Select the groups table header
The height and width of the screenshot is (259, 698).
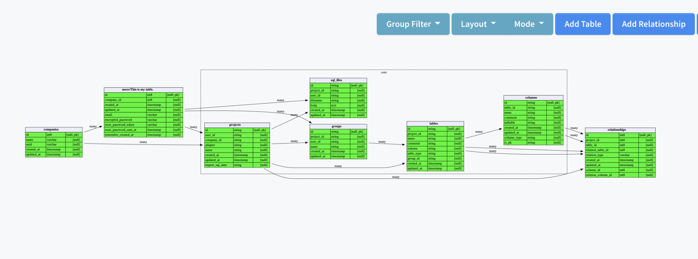(x=338, y=127)
